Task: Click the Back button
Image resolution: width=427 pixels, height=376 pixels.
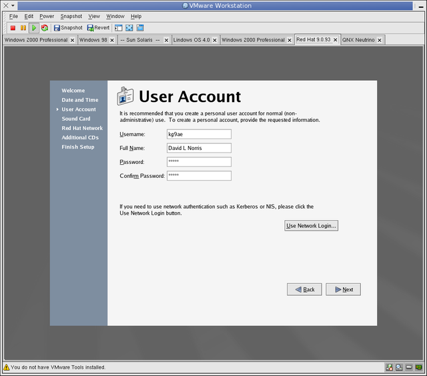Action: (304, 289)
